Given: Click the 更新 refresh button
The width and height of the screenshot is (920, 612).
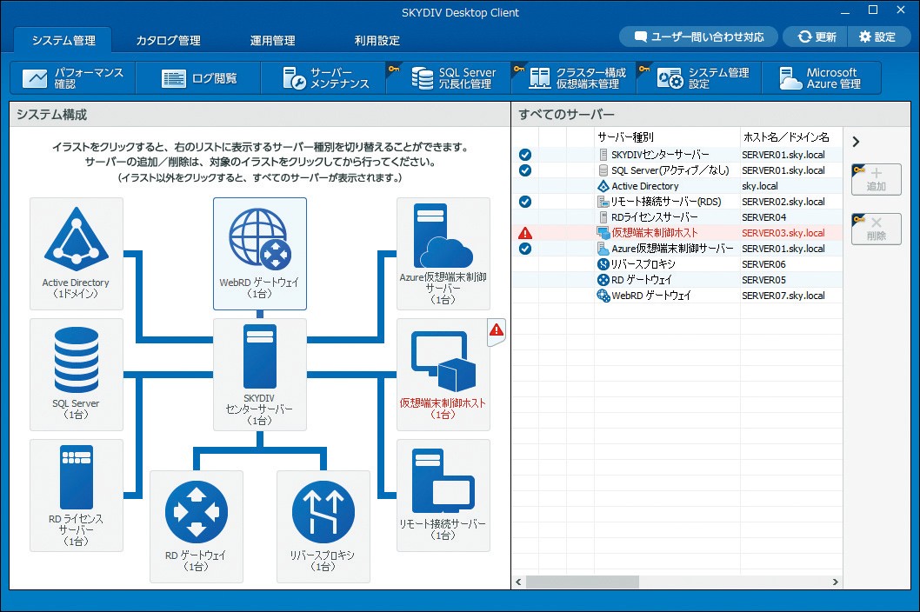Looking at the screenshot, I should (x=817, y=37).
